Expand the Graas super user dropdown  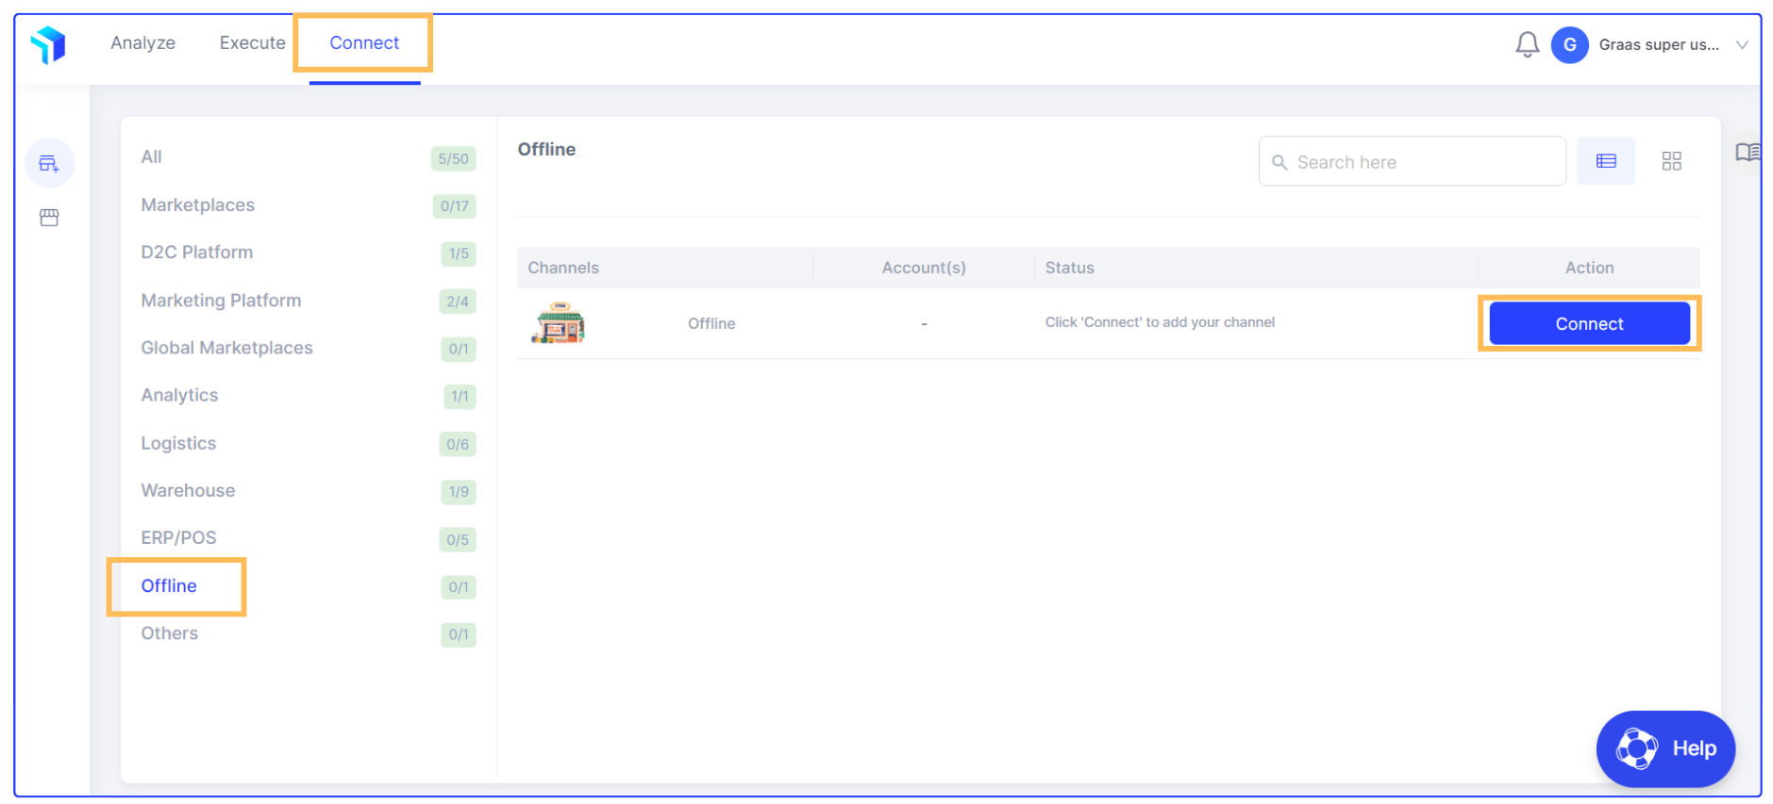pos(1742,44)
